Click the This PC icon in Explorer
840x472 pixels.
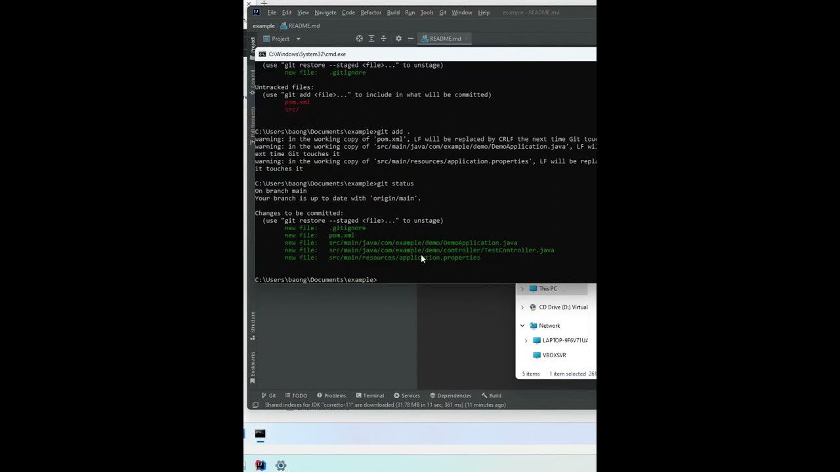533,288
